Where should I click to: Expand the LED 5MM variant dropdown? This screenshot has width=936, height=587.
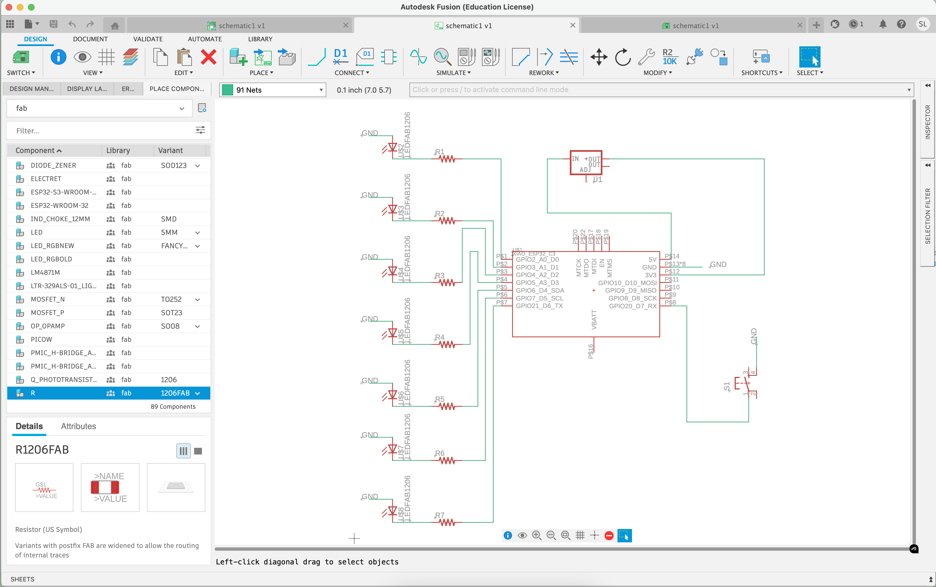[197, 233]
